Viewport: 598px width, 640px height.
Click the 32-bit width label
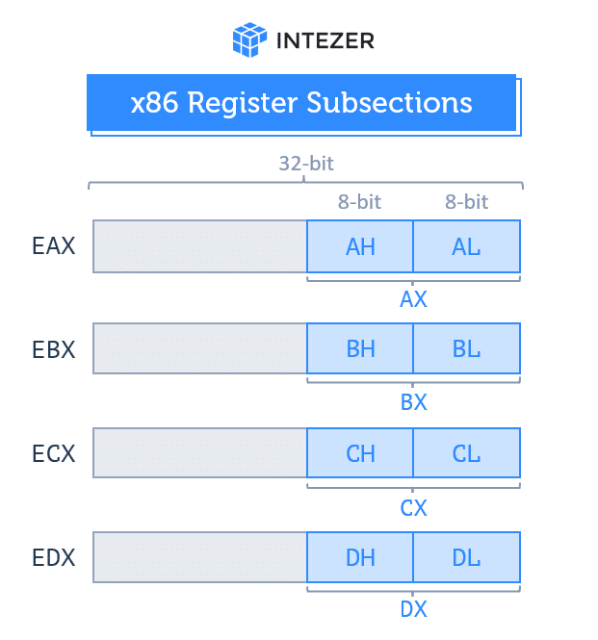click(x=306, y=164)
